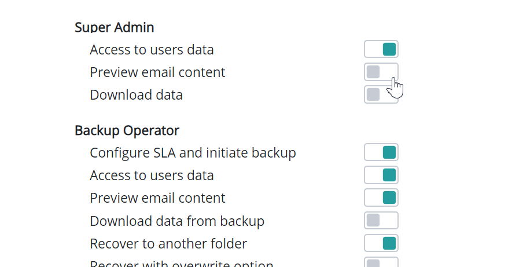This screenshot has width=523, height=267.
Task: Disable Backup Operator access to users data toggle
Action: [381, 175]
